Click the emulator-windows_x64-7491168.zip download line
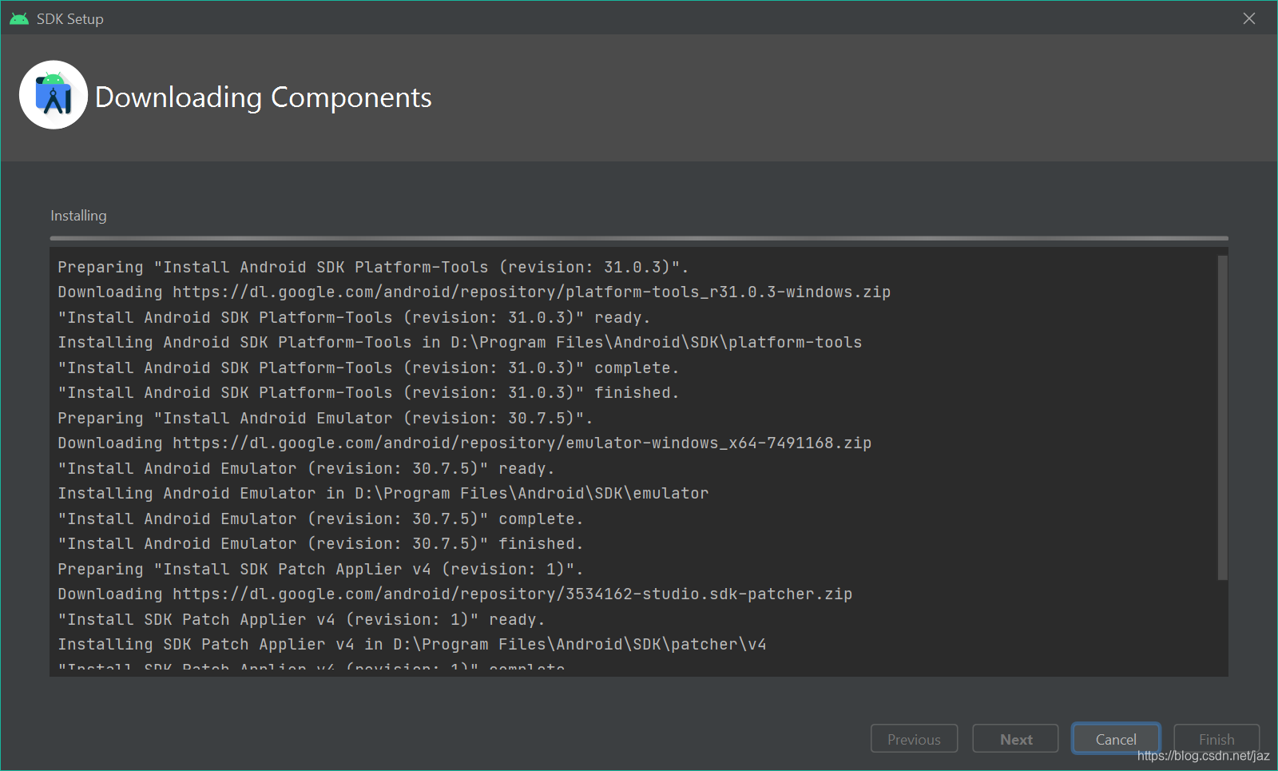 coord(464,443)
